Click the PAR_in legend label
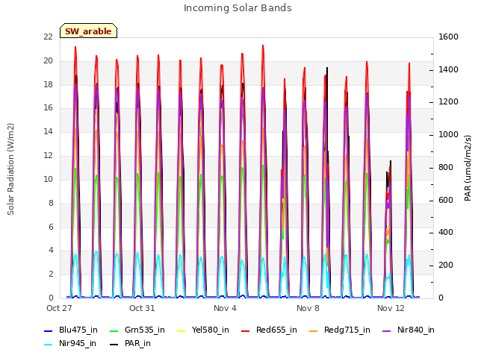This screenshot has width=478, height=358. [x=137, y=344]
